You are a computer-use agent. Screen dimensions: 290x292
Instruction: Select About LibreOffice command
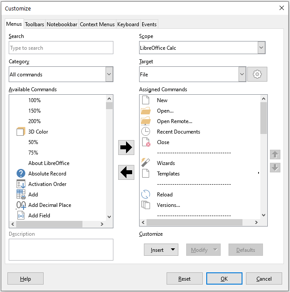49,163
